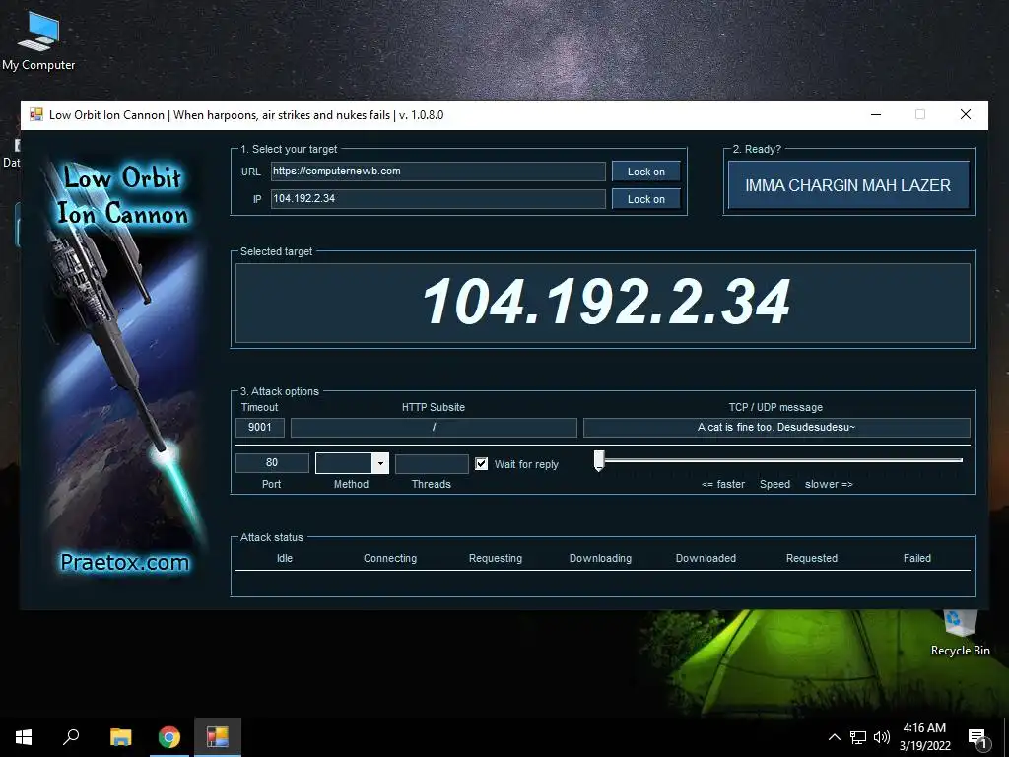Click the Threads input field
This screenshot has width=1009, height=757.
pyautogui.click(x=432, y=463)
